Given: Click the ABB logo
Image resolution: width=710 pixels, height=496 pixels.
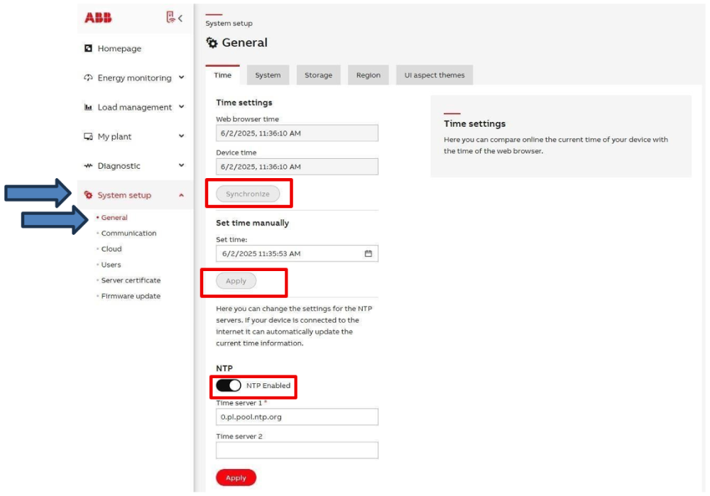Looking at the screenshot, I should [98, 18].
